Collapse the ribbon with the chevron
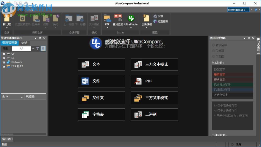261x147 pixels. pyautogui.click(x=252, y=10)
